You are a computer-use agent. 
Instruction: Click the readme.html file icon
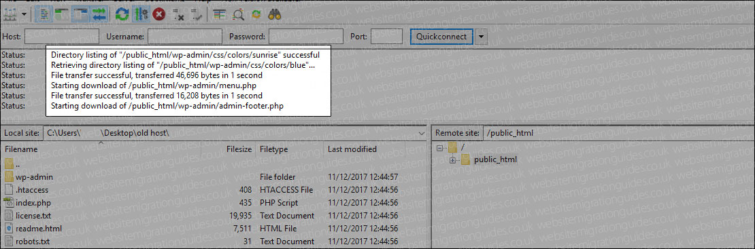pyautogui.click(x=10, y=229)
